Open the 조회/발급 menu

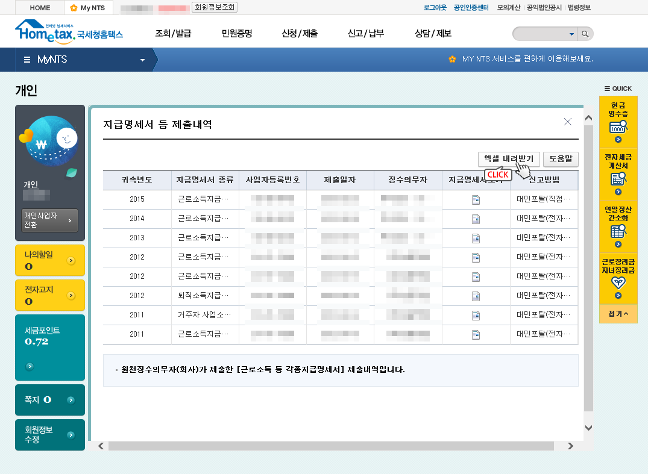[173, 34]
